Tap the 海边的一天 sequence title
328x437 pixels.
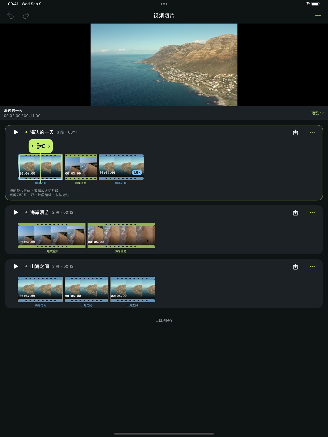pyautogui.click(x=42, y=132)
